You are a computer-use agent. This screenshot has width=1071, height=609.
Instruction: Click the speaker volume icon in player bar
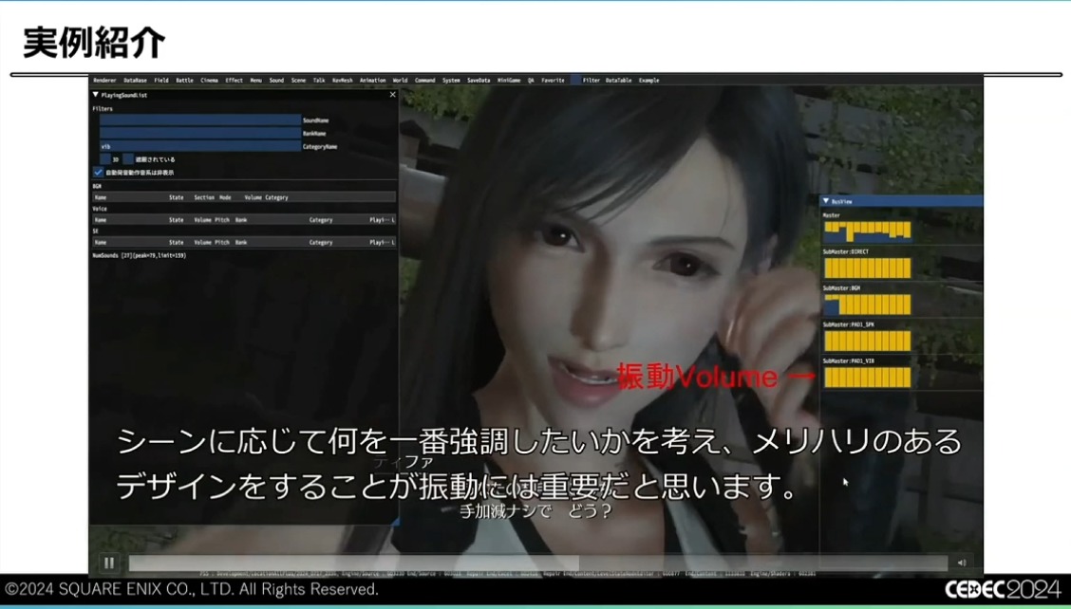pos(962,563)
